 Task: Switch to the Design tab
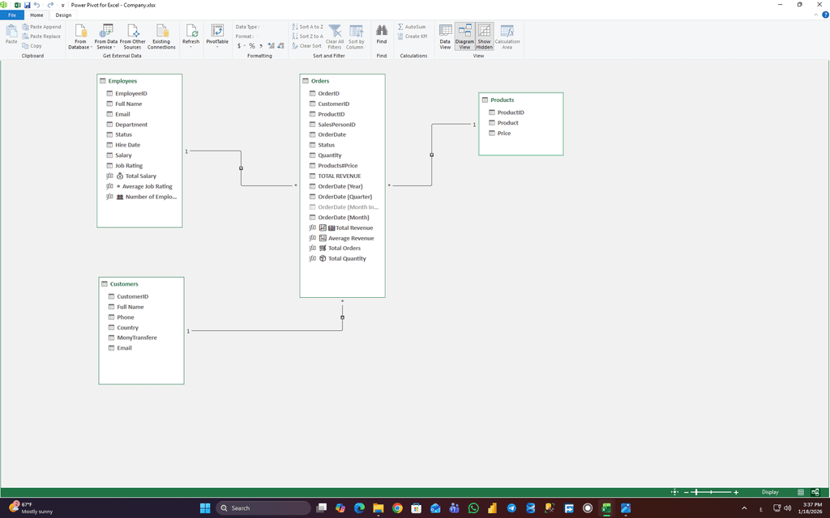63,15
